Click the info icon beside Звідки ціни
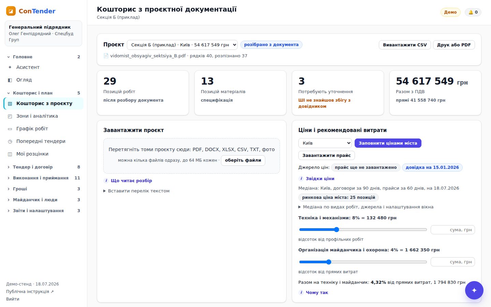The image size is (491, 307). (301, 178)
